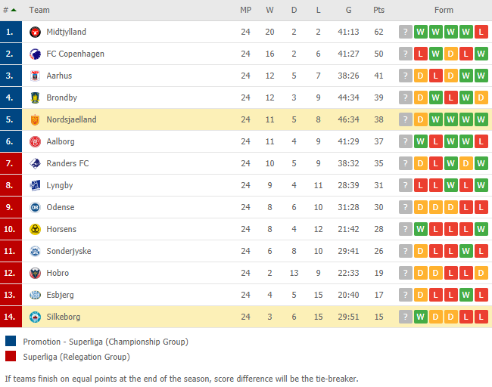The height and width of the screenshot is (387, 492).
Task: Sort standings by G goals header
Action: pyautogui.click(x=348, y=10)
